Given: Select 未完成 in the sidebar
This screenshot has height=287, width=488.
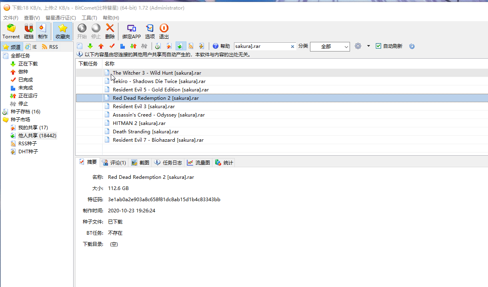Looking at the screenshot, I should point(26,87).
